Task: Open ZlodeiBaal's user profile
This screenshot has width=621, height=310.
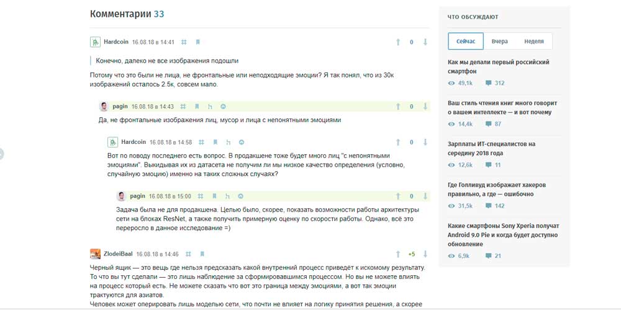Action: [118, 254]
